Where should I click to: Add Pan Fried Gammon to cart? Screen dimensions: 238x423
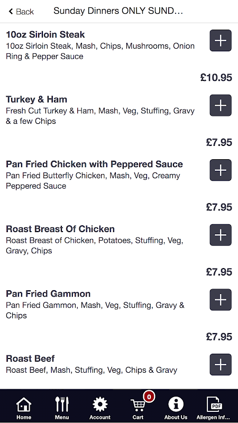click(x=221, y=299)
